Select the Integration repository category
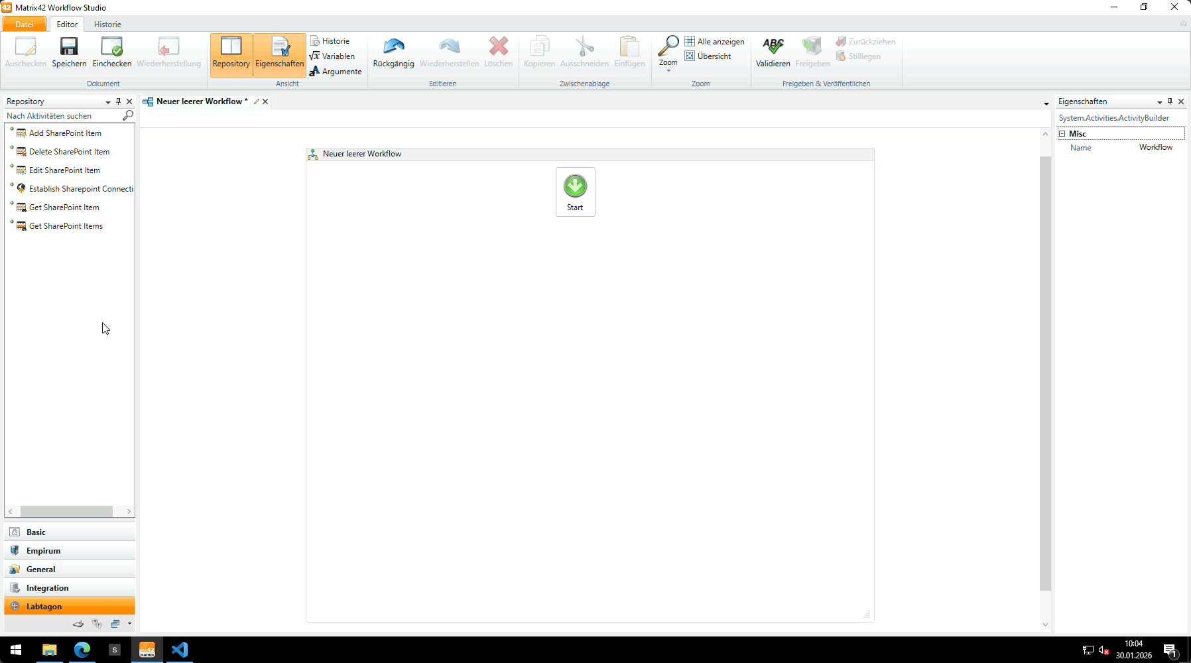1191x663 pixels. 47,588
